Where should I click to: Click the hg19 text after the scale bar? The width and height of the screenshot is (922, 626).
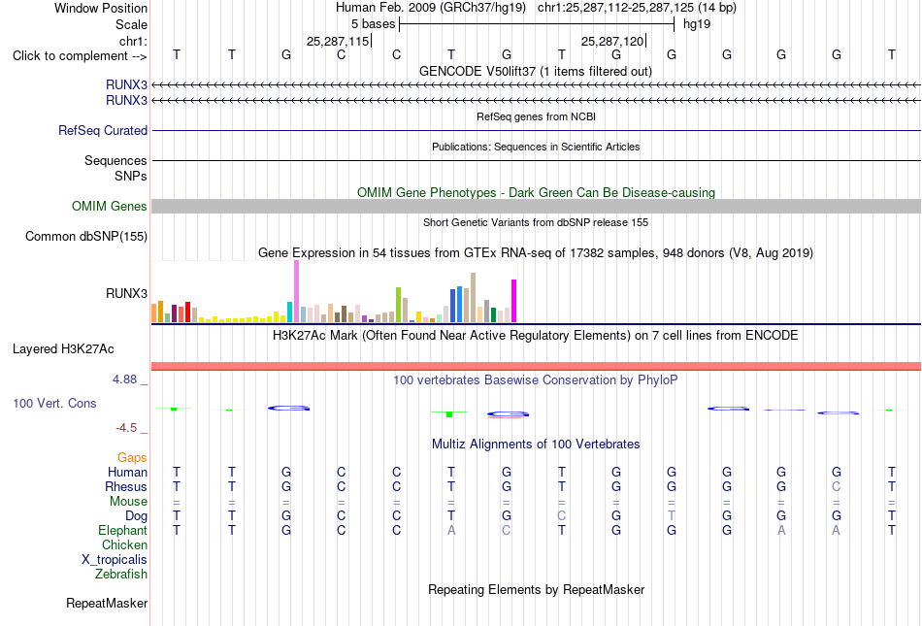click(x=697, y=24)
